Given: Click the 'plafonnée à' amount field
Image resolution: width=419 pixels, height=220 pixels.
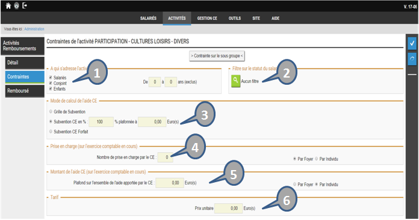Looking at the screenshot, I should pyautogui.click(x=152, y=121).
